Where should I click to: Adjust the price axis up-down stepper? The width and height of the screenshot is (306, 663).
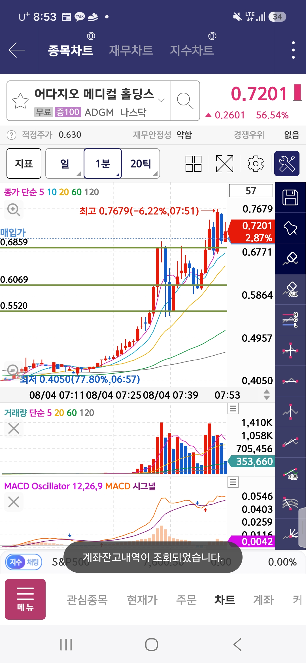coord(267,395)
